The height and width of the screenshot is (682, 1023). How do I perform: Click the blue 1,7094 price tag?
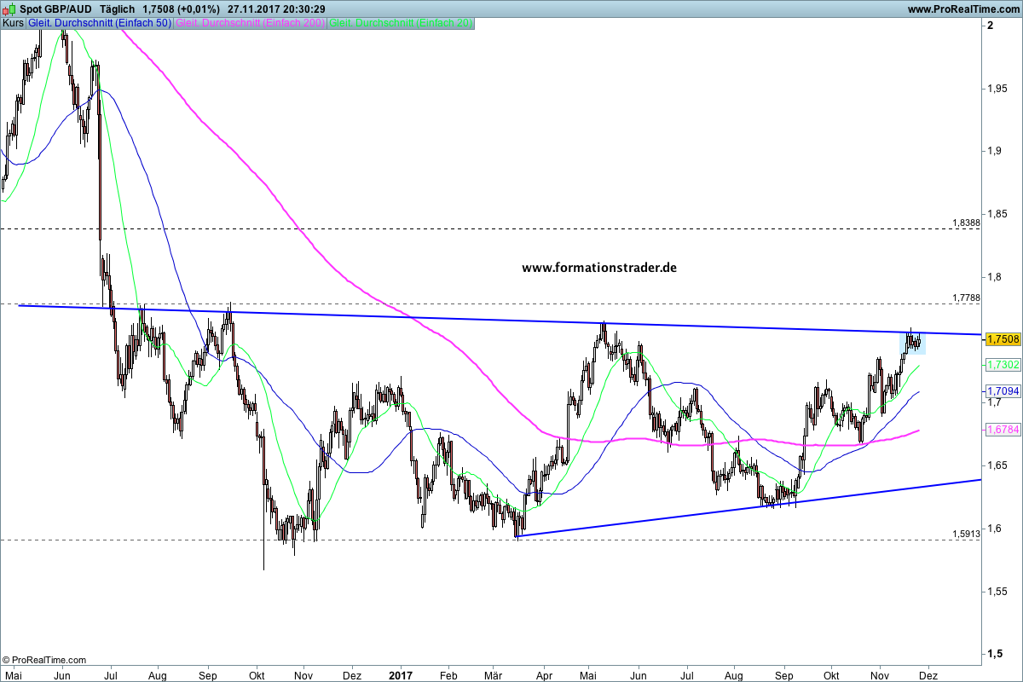1003,391
